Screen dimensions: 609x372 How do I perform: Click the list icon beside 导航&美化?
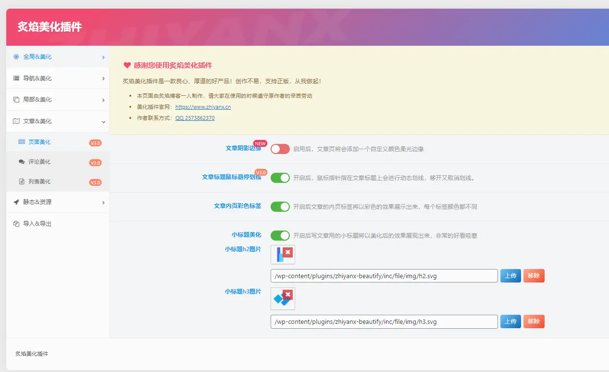tap(16, 78)
